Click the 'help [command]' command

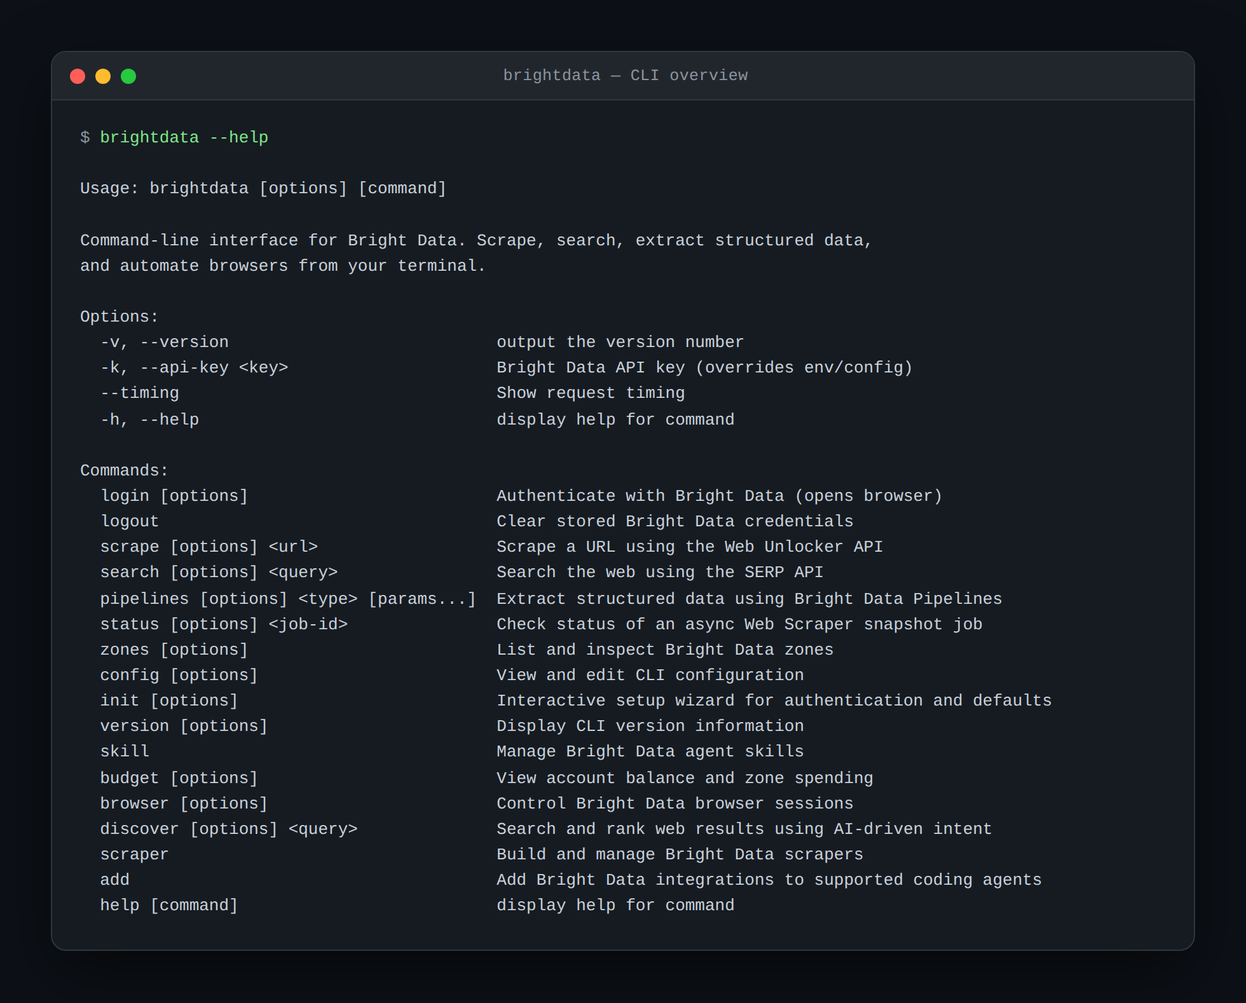coord(169,905)
